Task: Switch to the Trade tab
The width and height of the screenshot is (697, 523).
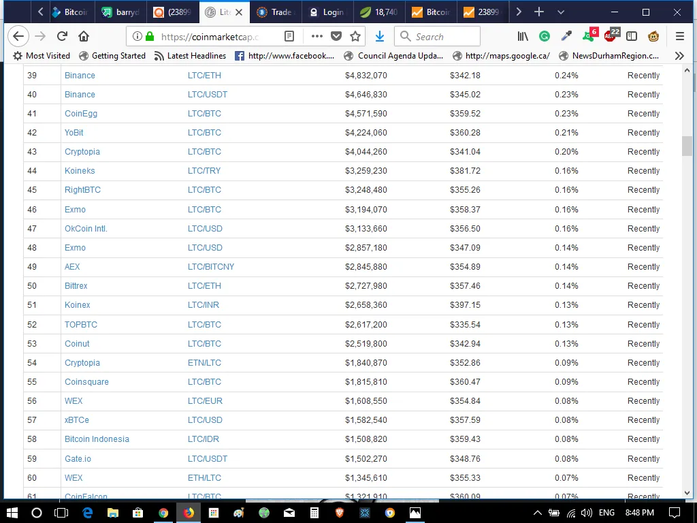Action: coord(276,12)
